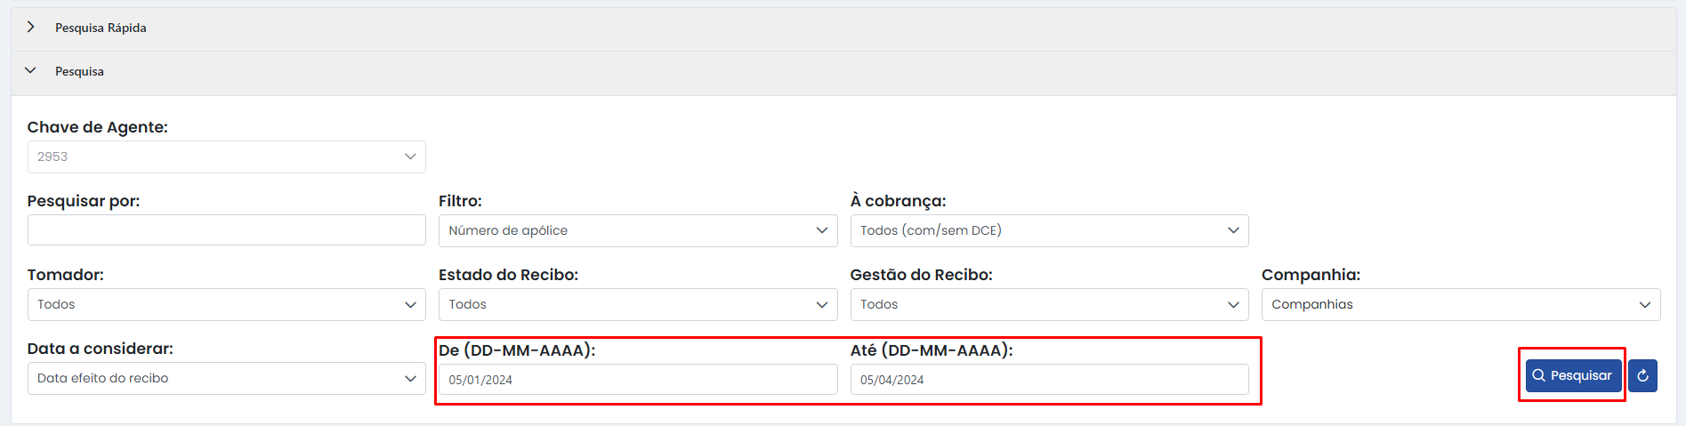Viewport: 1686px width, 426px height.
Task: Click the Pesquisa header label
Action: pos(79,72)
